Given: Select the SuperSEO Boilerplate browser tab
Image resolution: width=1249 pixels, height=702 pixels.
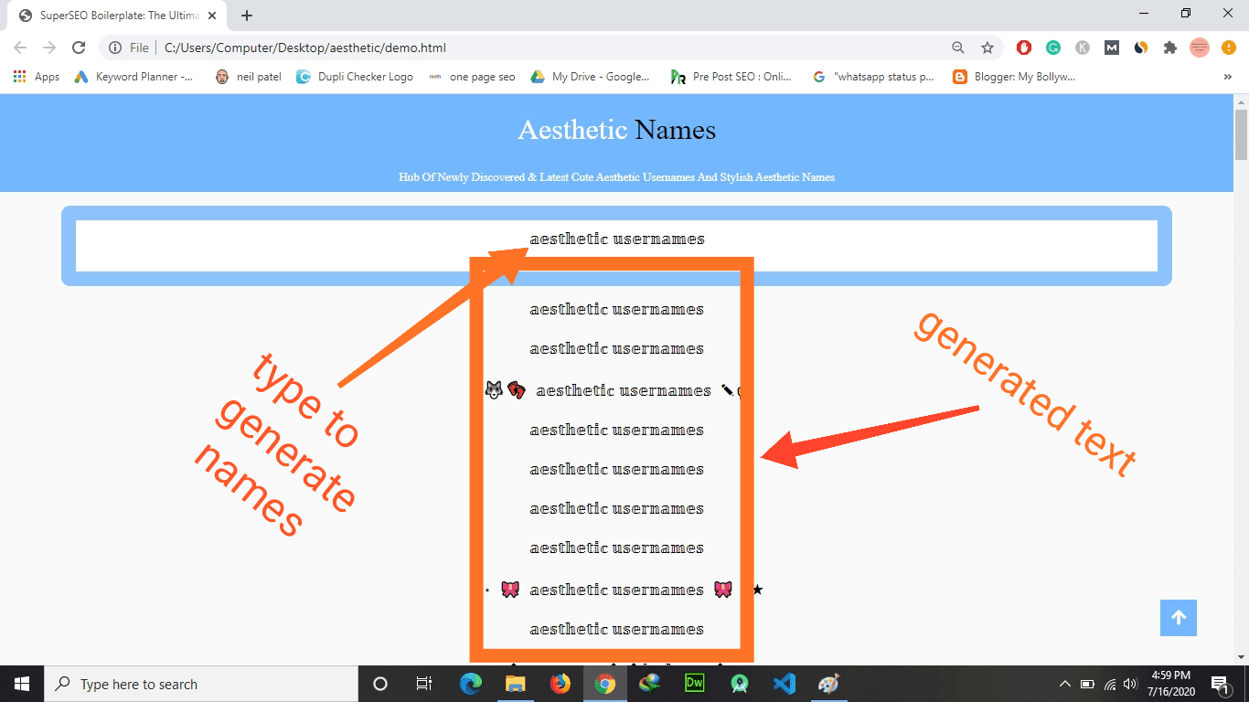Looking at the screenshot, I should [x=117, y=16].
